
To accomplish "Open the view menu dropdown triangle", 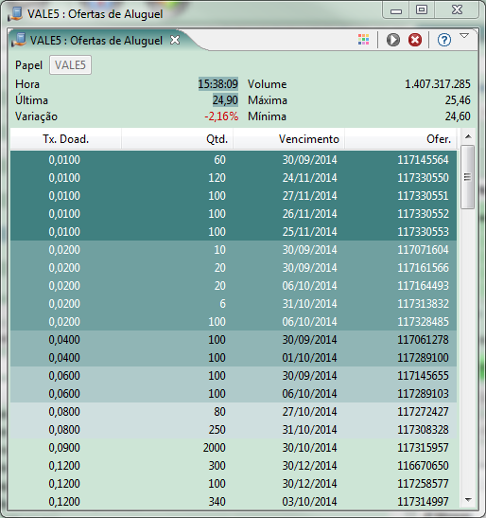I will (464, 36).
